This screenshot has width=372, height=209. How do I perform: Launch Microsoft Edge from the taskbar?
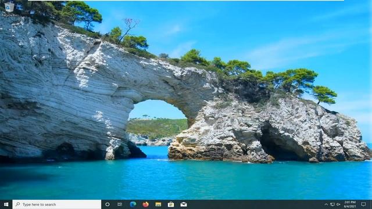pos(133,204)
